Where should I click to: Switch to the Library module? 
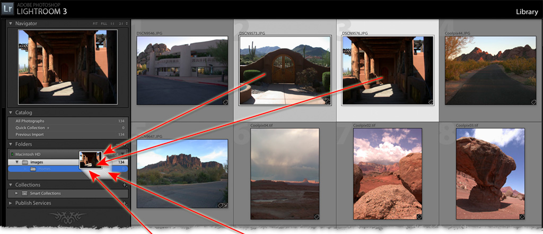[x=527, y=12]
